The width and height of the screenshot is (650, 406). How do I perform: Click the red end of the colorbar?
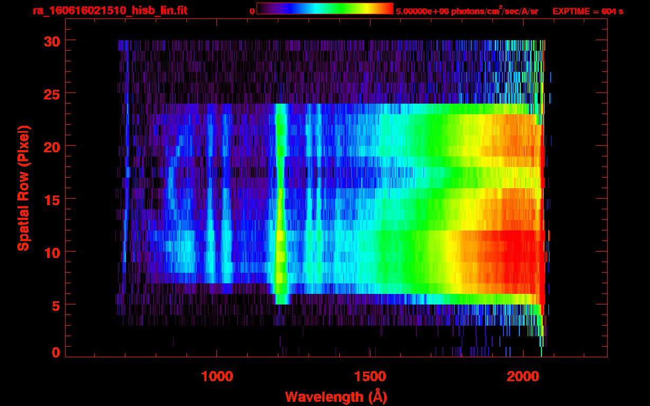(x=386, y=9)
